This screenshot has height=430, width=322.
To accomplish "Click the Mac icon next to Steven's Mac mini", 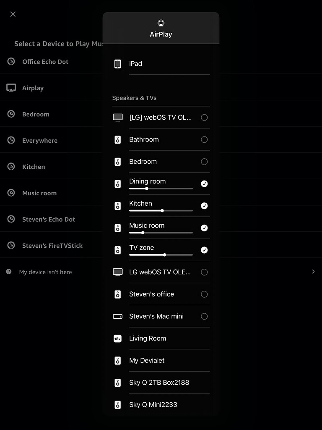I will (118, 316).
